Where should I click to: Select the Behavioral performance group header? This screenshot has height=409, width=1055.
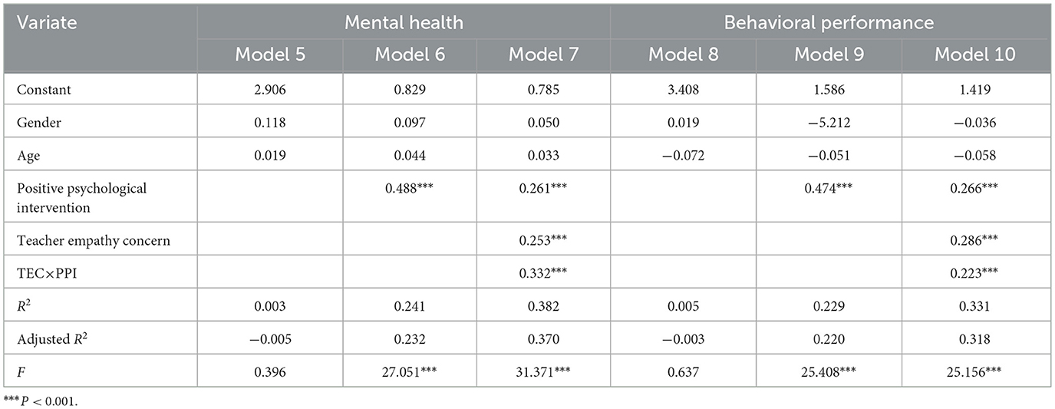tap(832, 22)
